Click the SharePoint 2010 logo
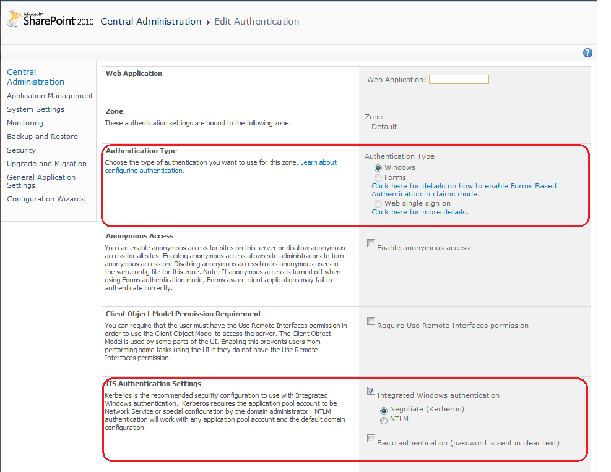Image resolution: width=611 pixels, height=472 pixels. click(51, 20)
